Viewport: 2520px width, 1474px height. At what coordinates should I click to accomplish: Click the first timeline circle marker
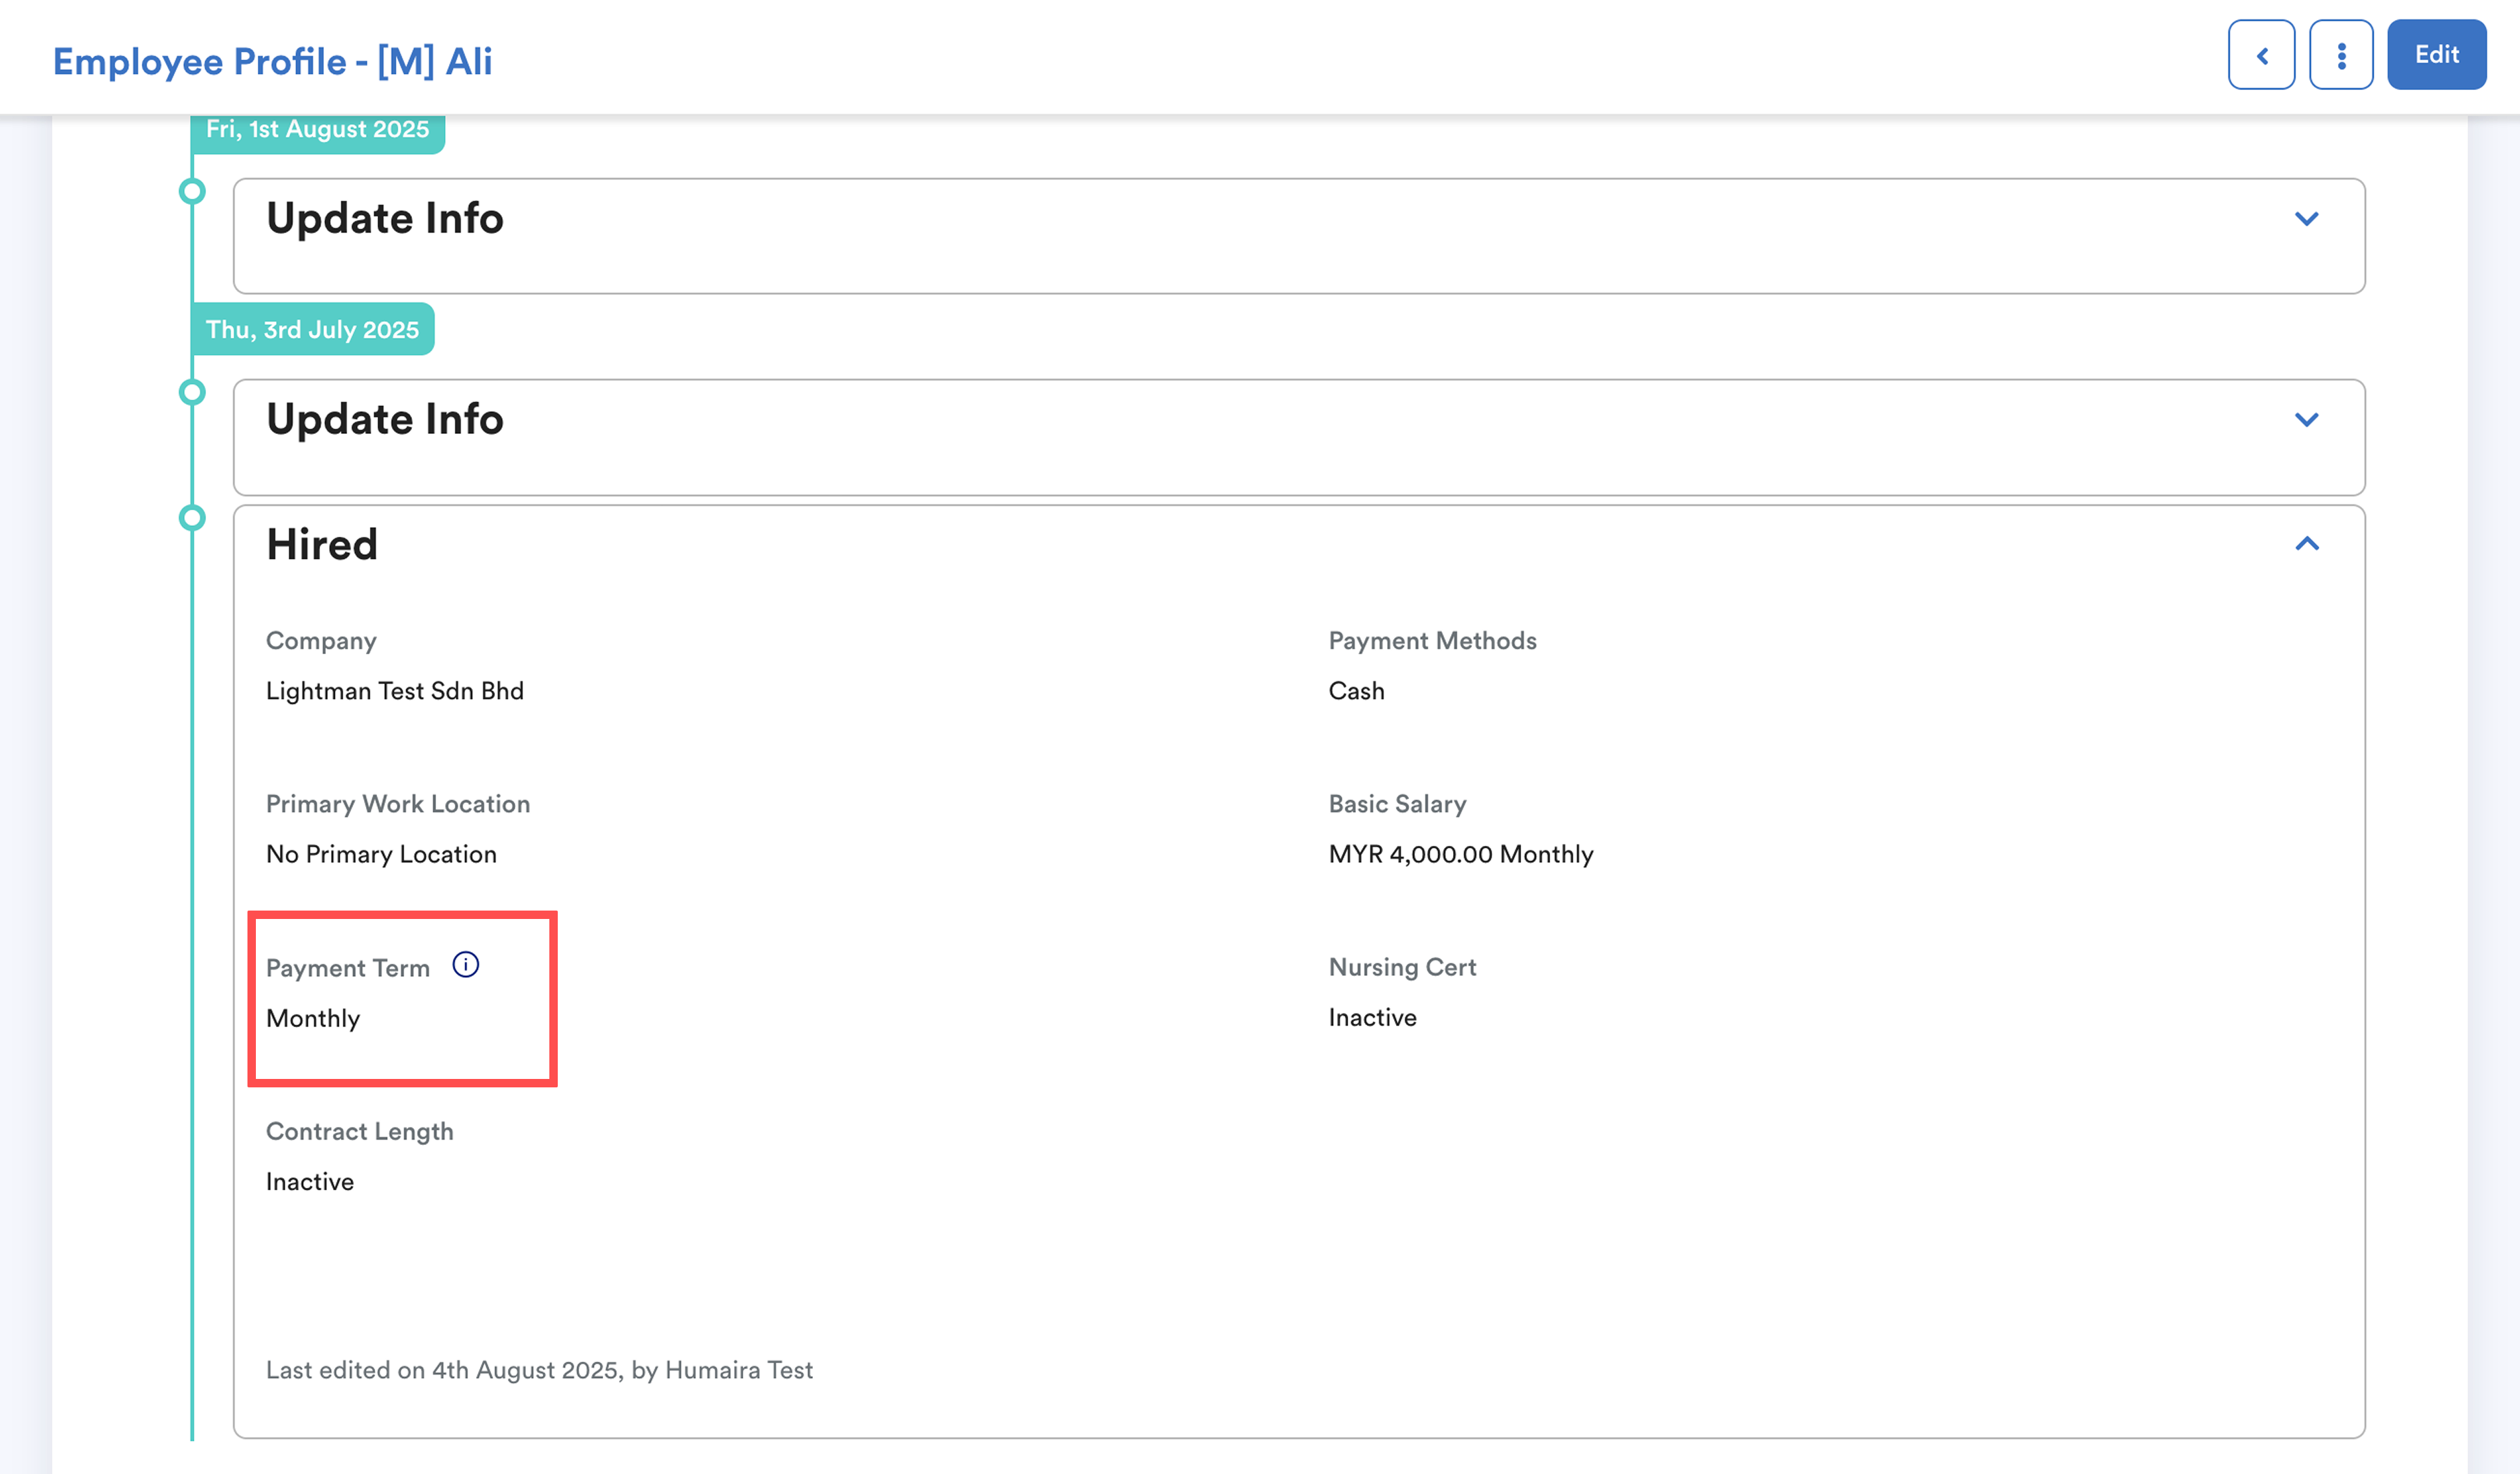(x=192, y=191)
